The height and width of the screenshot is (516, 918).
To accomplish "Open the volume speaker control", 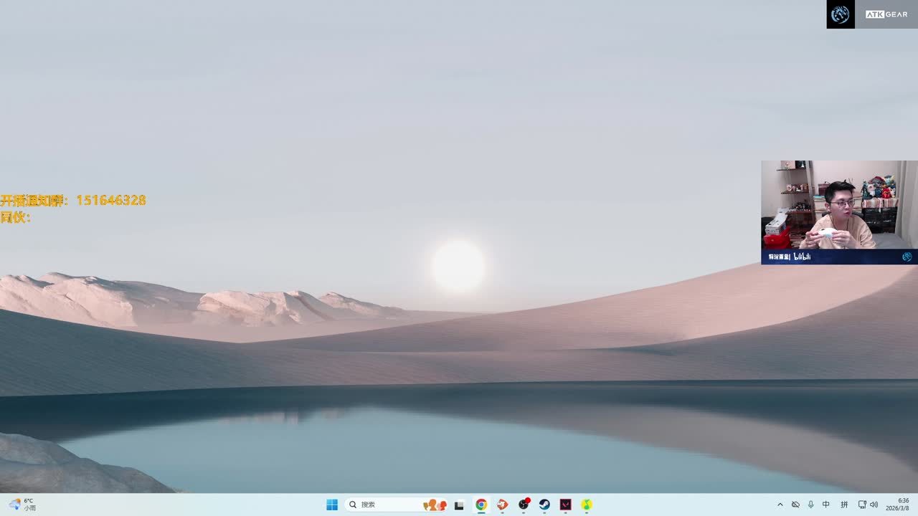I will (x=874, y=505).
